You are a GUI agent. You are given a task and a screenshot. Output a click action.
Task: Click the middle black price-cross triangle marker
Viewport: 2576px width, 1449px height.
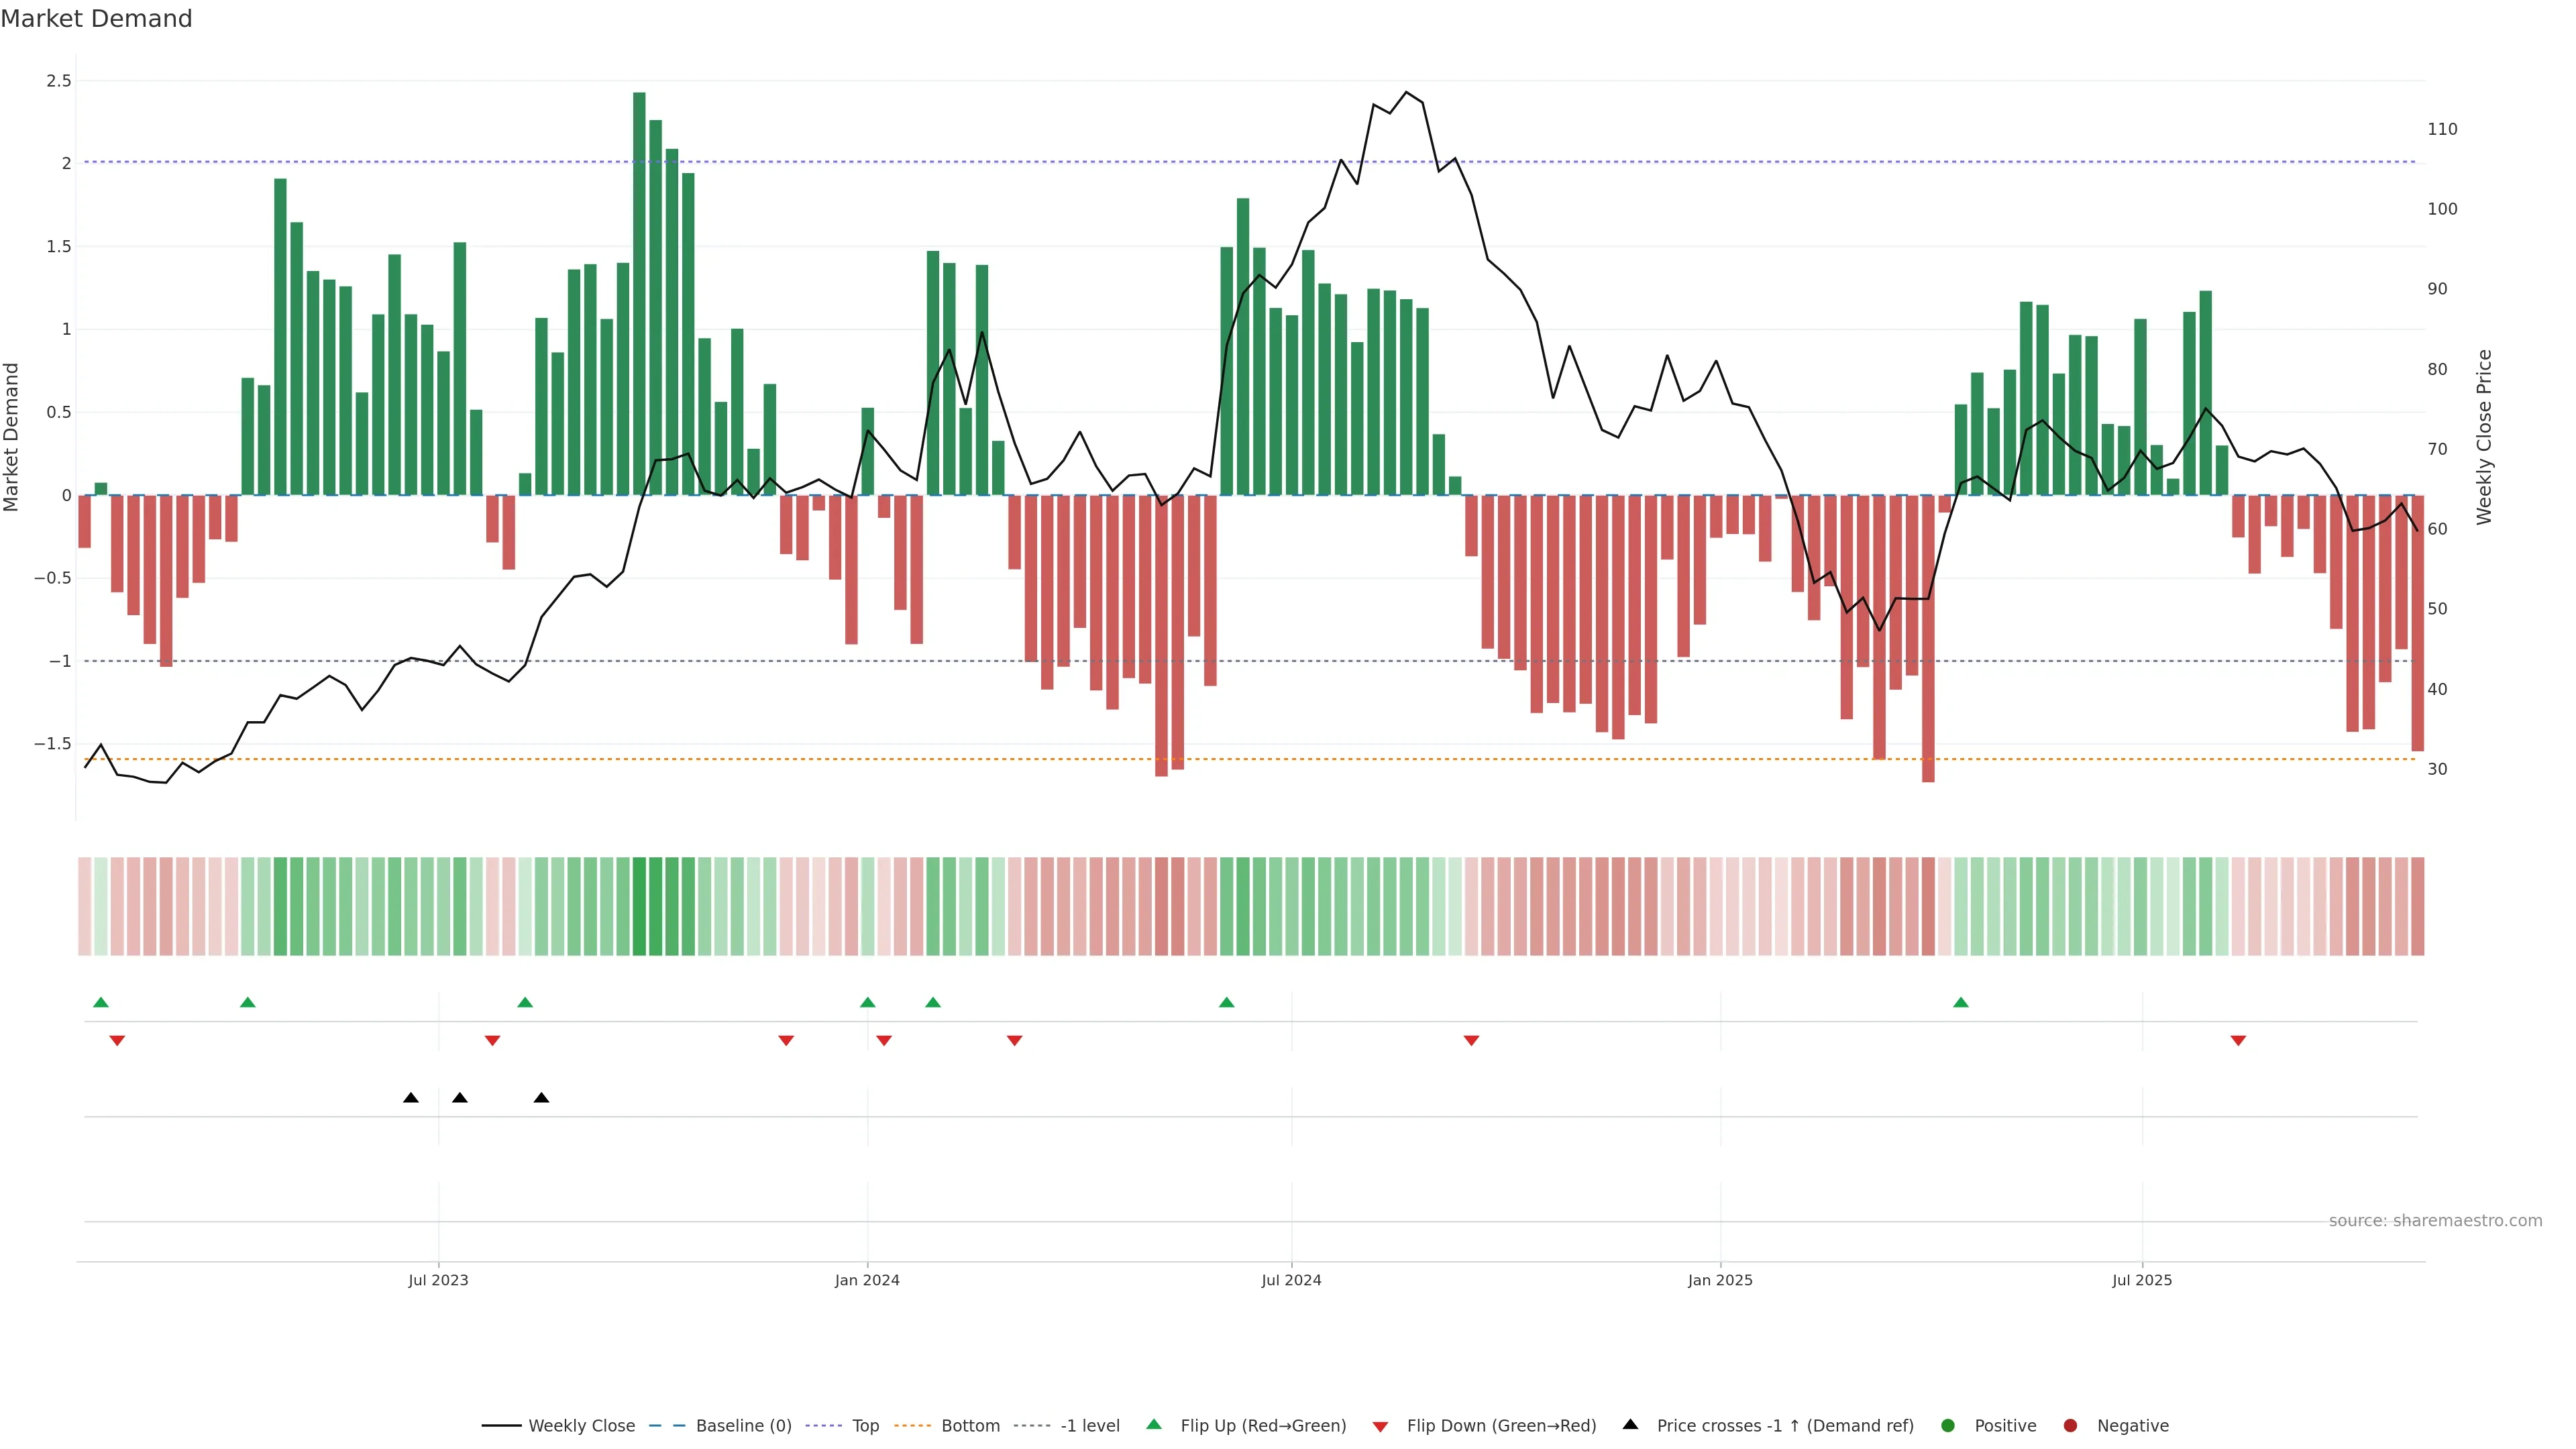459,1098
